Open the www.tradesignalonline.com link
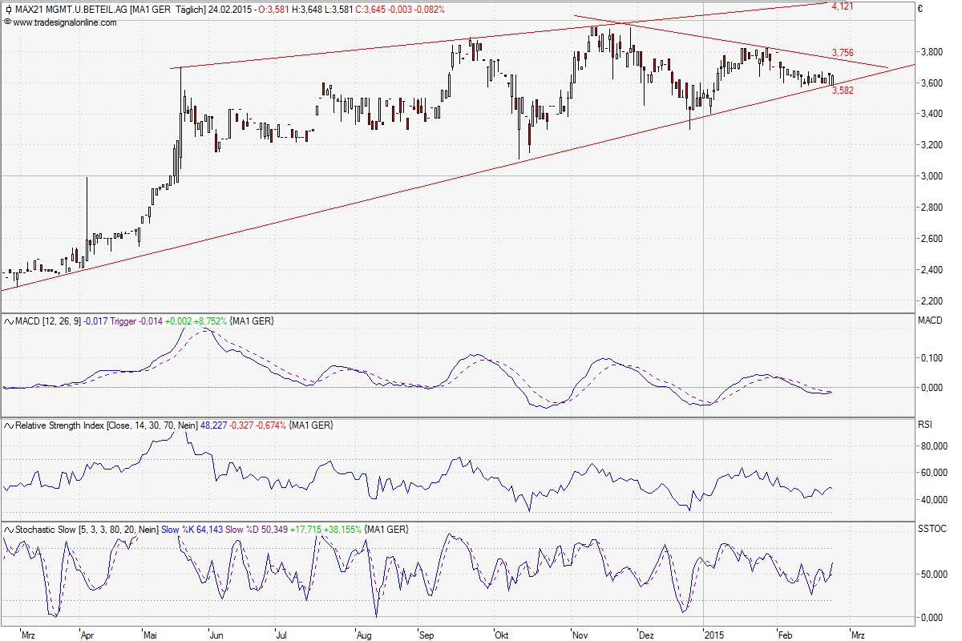This screenshot has width=962, height=641. pyautogui.click(x=64, y=22)
